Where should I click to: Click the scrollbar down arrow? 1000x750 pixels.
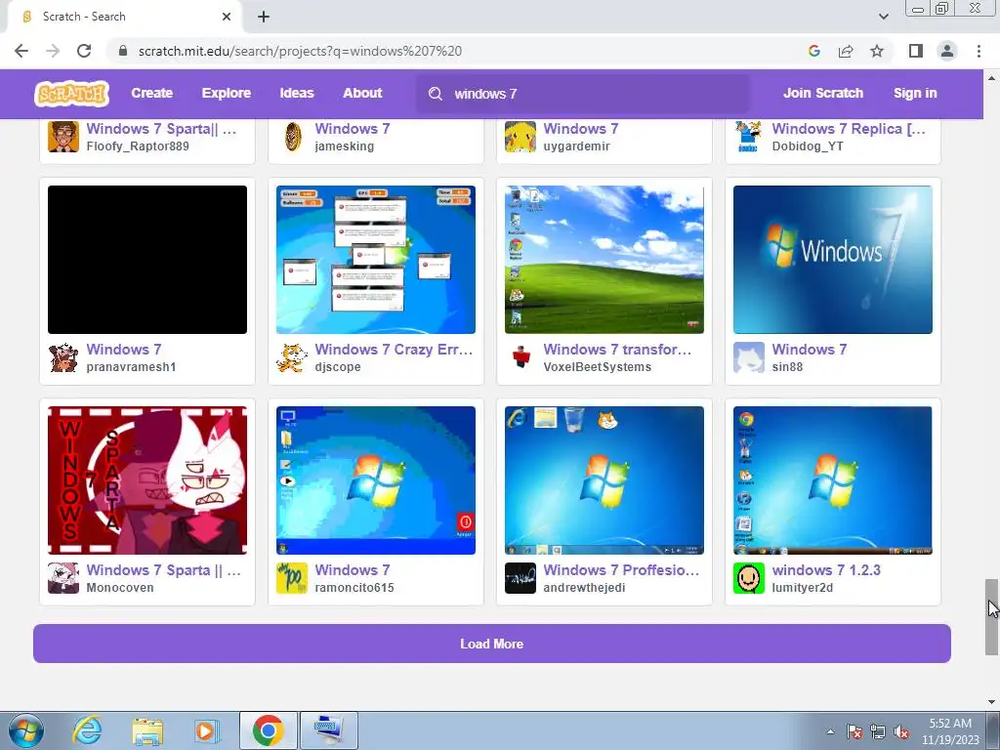click(x=991, y=702)
